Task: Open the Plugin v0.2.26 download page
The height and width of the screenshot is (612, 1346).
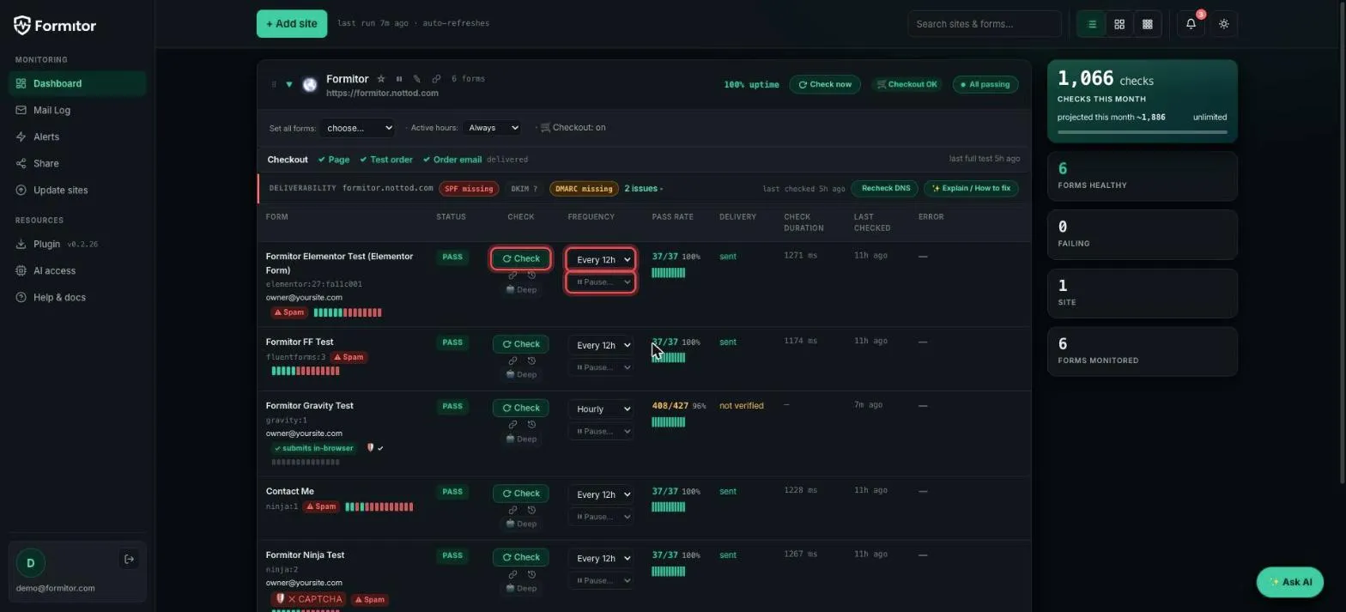Action: [77, 244]
